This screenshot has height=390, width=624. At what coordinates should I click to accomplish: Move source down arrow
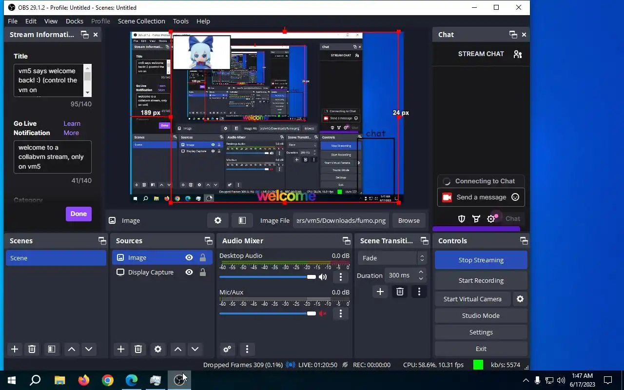195,349
